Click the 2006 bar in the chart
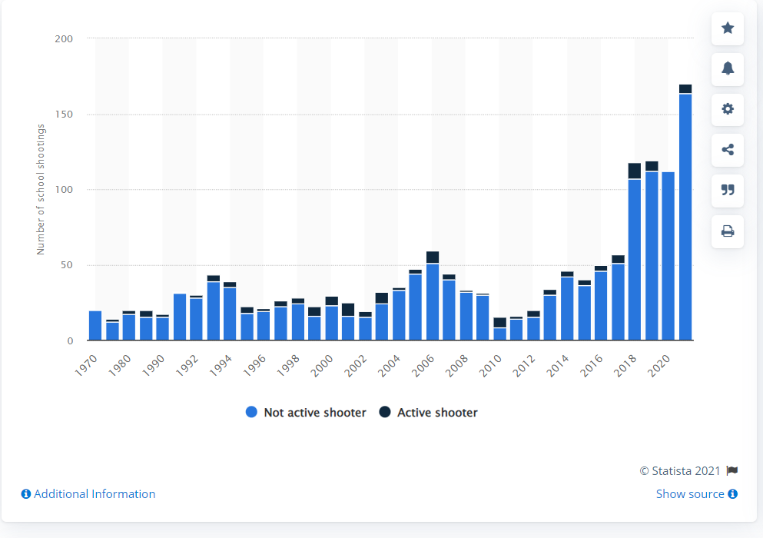The height and width of the screenshot is (538, 763). pos(433,300)
